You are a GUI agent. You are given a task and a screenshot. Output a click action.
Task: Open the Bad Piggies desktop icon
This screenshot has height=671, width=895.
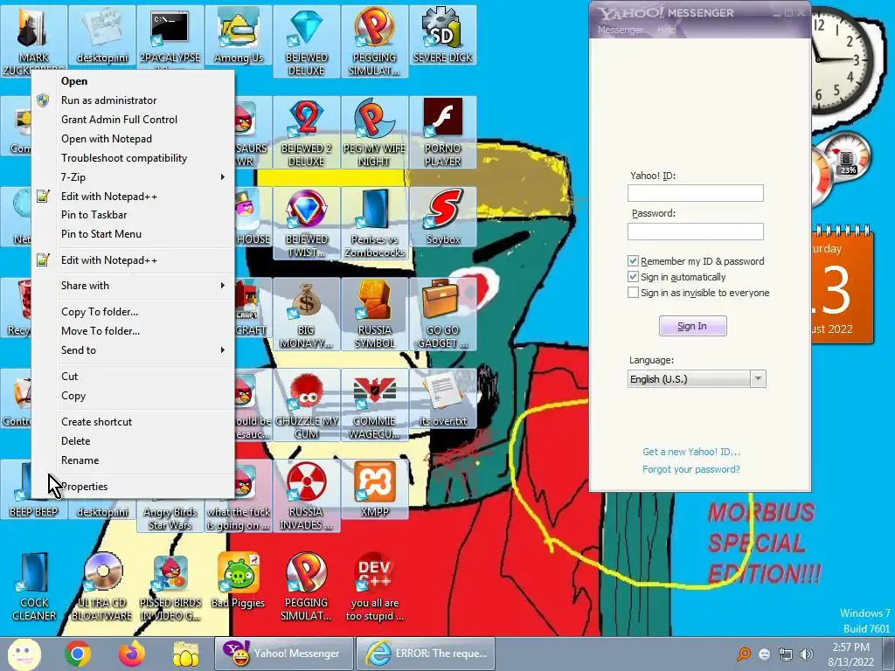pyautogui.click(x=239, y=581)
